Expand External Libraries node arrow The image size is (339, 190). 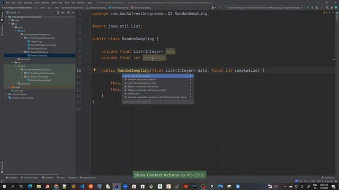pos(6,94)
